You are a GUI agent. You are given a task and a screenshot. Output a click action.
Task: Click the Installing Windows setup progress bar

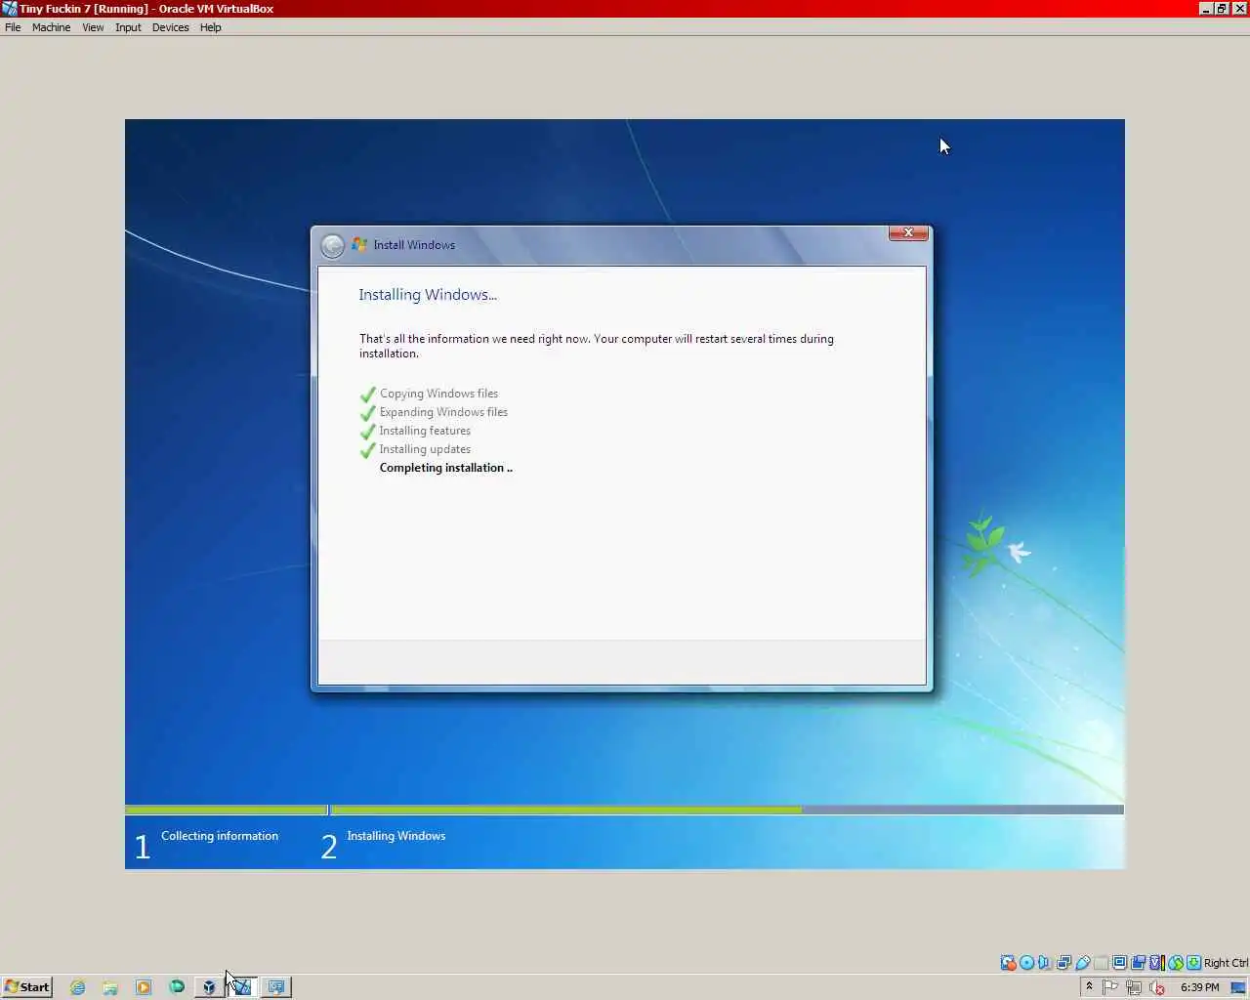pyautogui.click(x=727, y=810)
